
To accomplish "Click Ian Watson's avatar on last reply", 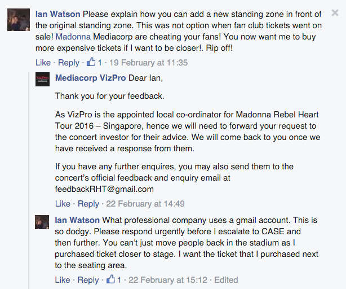I will pos(43,221).
